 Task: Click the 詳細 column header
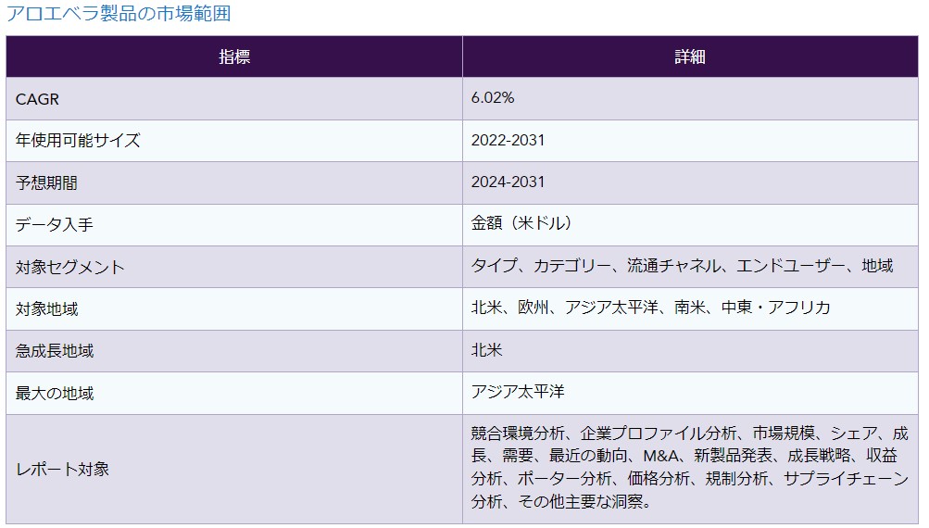pos(690,57)
